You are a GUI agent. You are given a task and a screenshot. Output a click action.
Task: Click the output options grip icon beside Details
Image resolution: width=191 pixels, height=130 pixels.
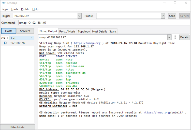tap(175, 37)
